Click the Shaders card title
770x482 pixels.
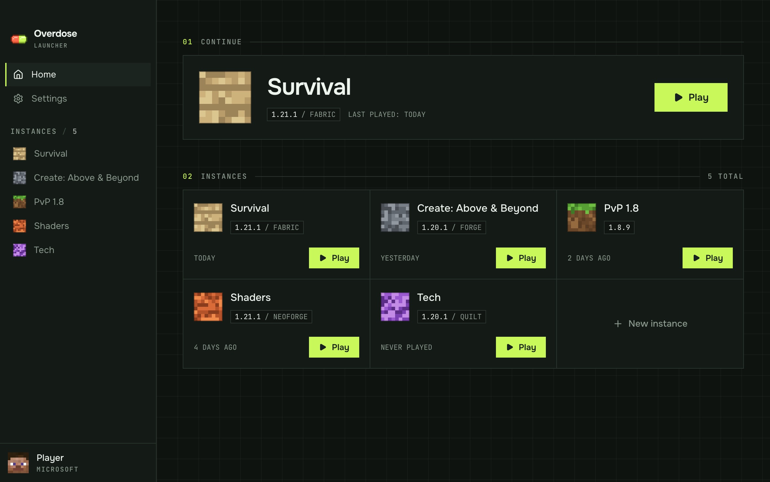click(251, 298)
